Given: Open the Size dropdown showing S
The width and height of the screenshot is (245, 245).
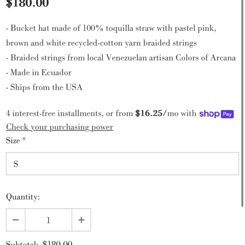Looking at the screenshot, I should 122,163.
